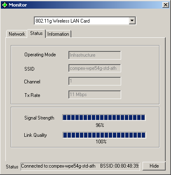
Task: Click the Monitor title text
Action: [18, 5]
